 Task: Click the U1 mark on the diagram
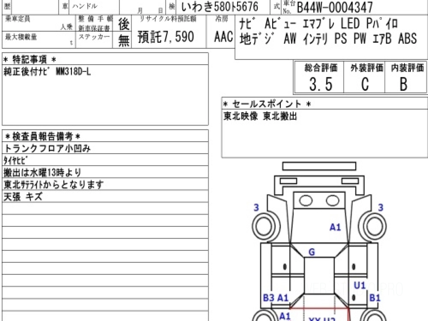pyautogui.click(x=360, y=285)
